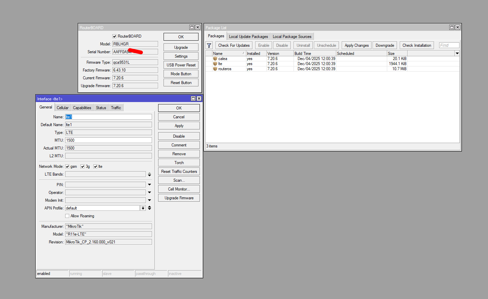
Task: Click the Reset Button button
Action: click(x=181, y=83)
